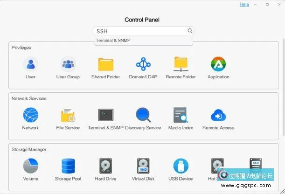Select the Terminal & SNMP search suggestion

pyautogui.click(x=113, y=41)
